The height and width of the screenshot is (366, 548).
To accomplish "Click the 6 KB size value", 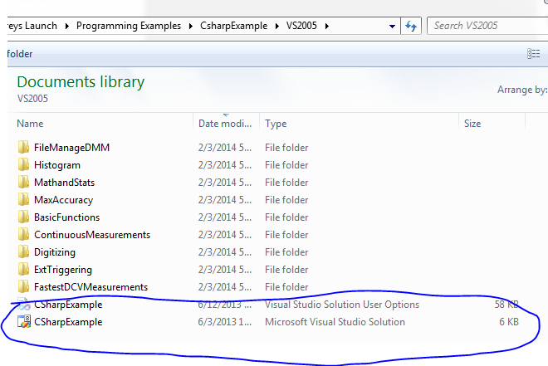I will click(x=509, y=322).
